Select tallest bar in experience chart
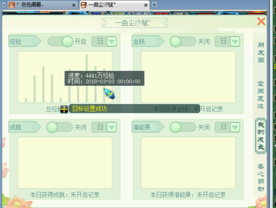The height and width of the screenshot is (208, 276). pyautogui.click(x=87, y=79)
